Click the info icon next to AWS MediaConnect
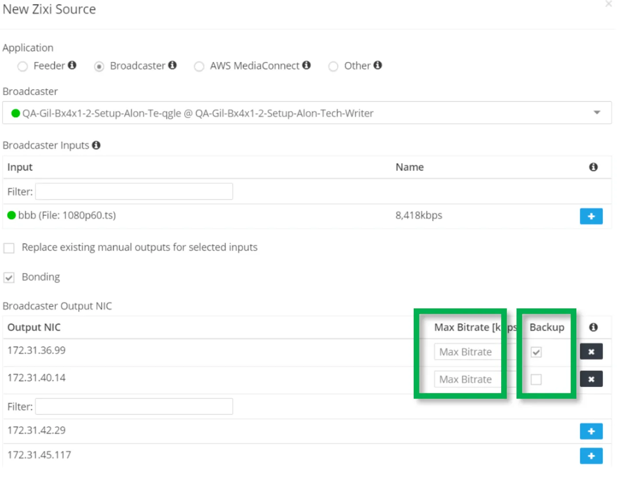 pyautogui.click(x=306, y=65)
